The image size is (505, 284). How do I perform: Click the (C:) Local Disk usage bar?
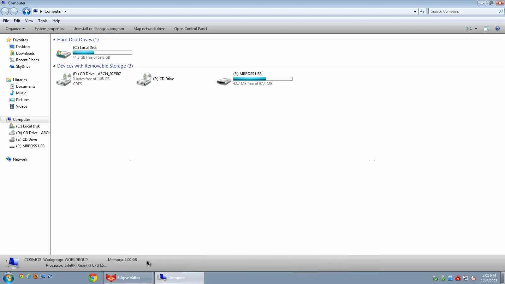(x=102, y=53)
